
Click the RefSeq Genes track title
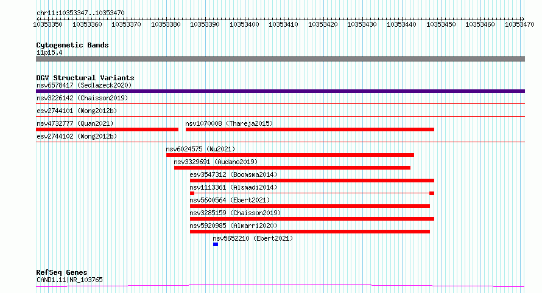[62, 272]
